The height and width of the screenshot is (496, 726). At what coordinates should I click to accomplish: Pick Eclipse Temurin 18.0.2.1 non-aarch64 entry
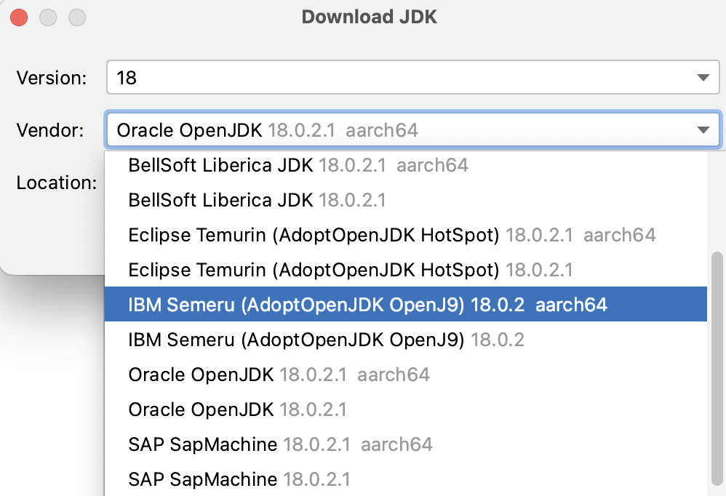pyautogui.click(x=350, y=271)
